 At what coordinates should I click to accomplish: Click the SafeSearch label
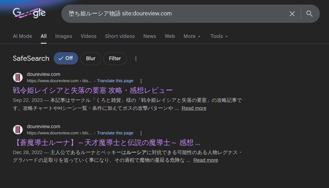[31, 58]
